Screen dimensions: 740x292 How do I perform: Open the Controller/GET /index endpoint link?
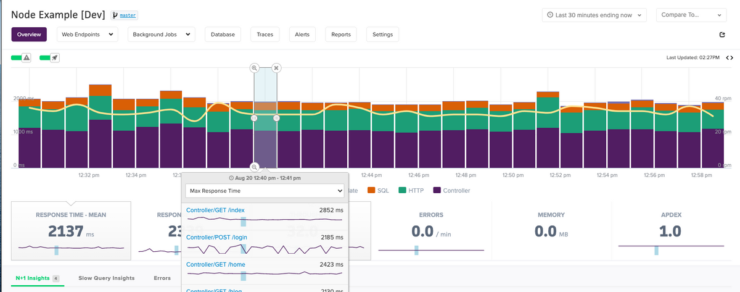click(x=214, y=210)
